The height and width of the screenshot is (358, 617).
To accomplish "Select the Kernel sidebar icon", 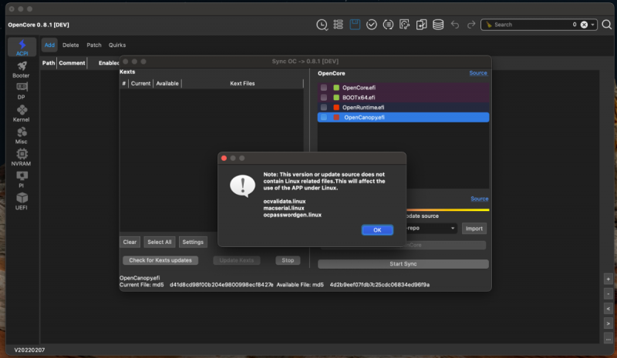I will pos(21,113).
